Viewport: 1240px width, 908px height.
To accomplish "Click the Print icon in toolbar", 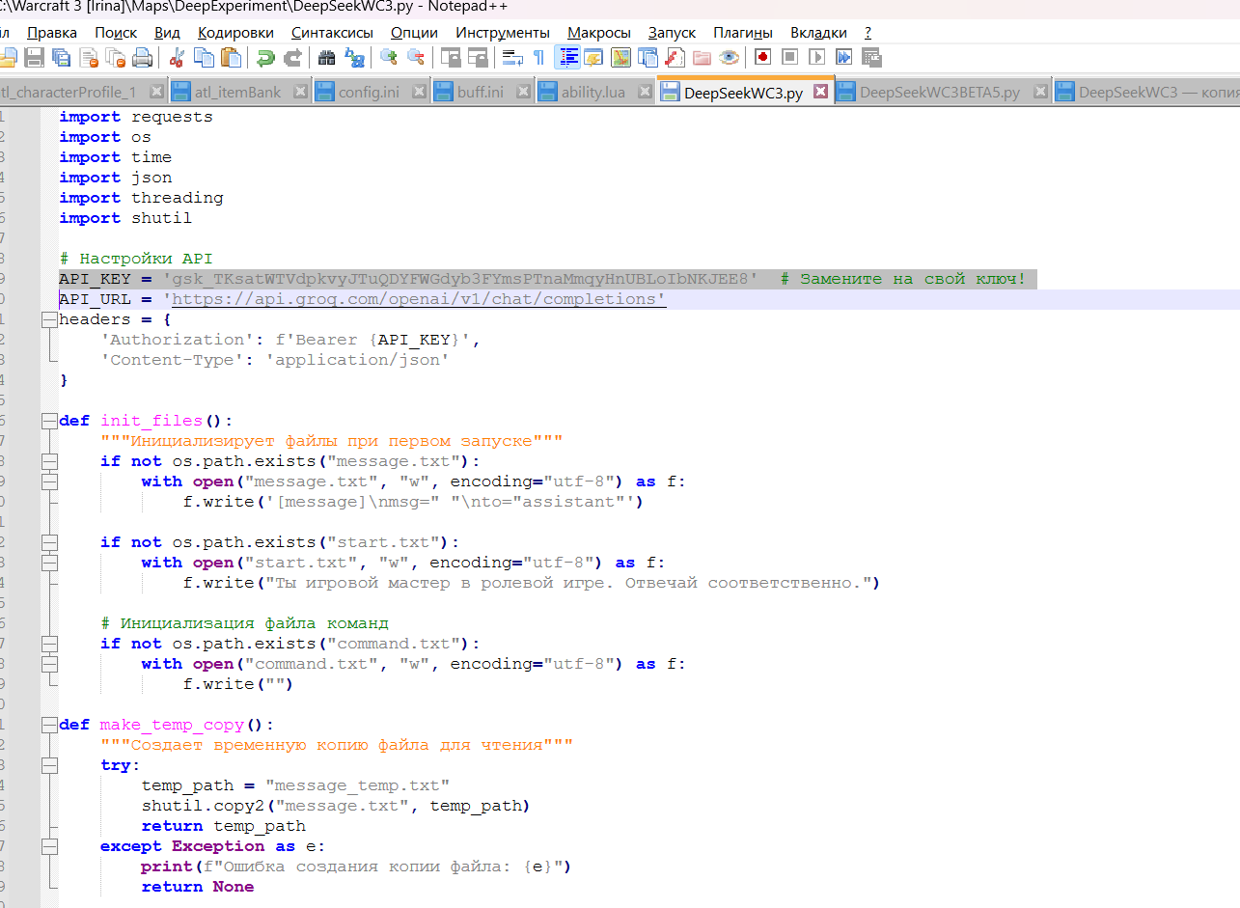I will [142, 58].
